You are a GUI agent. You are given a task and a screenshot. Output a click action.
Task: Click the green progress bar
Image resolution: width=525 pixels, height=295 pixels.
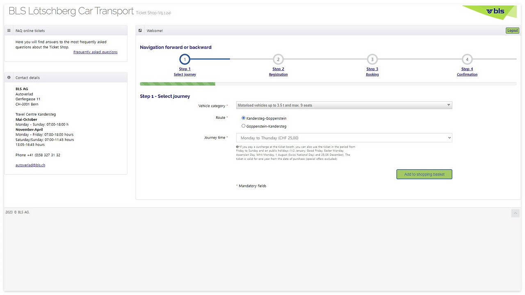click(x=178, y=84)
